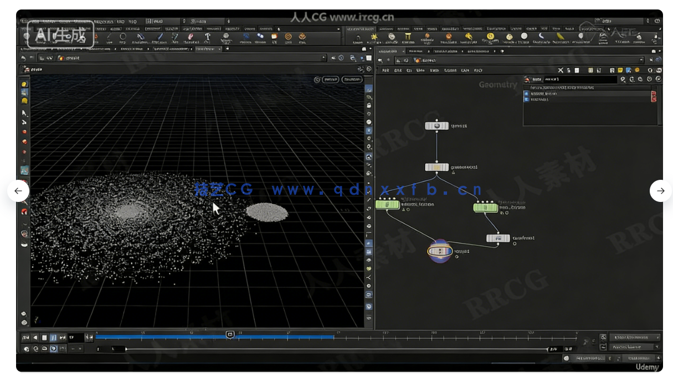The image size is (673, 379).
Task: Open the viewport path dropdown arrow
Action: (x=323, y=58)
